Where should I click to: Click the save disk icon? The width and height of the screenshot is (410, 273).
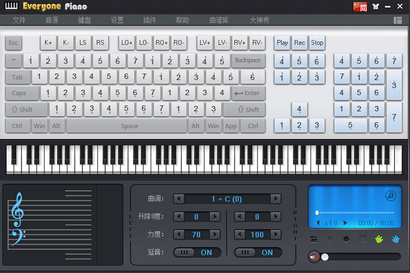363,240
